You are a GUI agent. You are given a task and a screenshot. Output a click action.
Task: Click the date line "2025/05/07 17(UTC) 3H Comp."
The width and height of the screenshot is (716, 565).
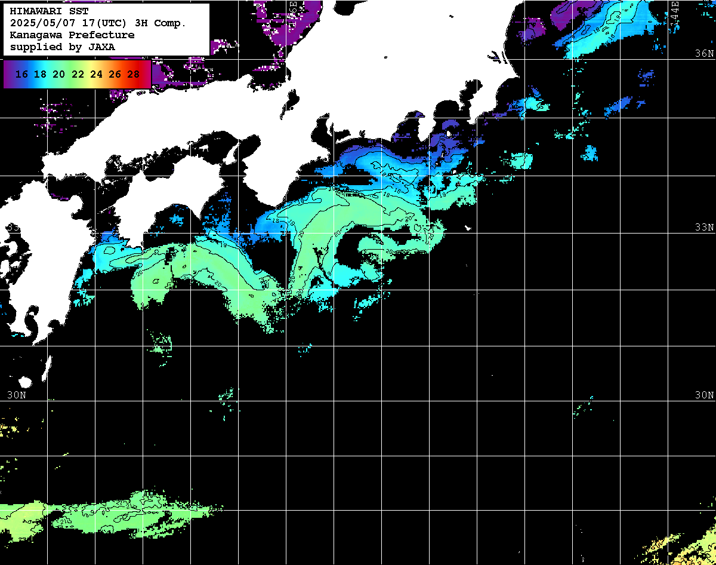98,23
